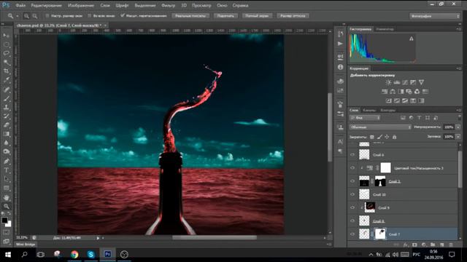
Task: Click the fx layer style icon
Action: coord(406,245)
